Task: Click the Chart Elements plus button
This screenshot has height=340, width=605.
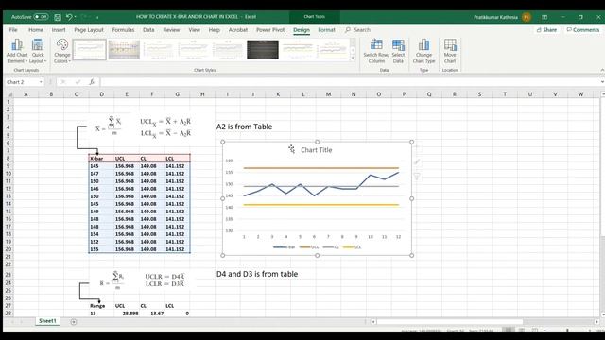Action: tap(417, 147)
